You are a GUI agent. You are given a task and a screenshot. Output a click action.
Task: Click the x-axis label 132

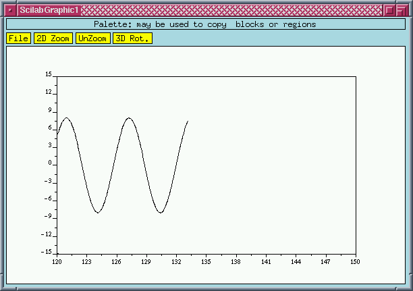tap(176, 261)
